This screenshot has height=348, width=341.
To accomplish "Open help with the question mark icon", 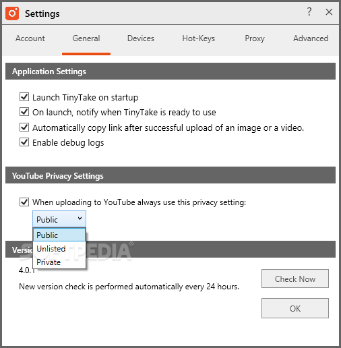I will tap(309, 11).
